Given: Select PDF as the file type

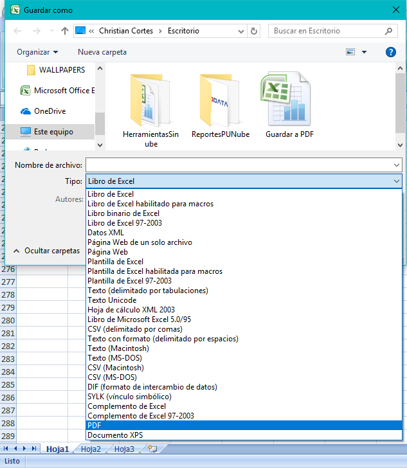Looking at the screenshot, I should (244, 426).
